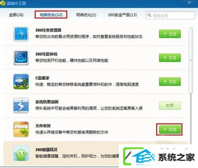
Task: Add the 文件恢复 tool
Action: click(170, 130)
